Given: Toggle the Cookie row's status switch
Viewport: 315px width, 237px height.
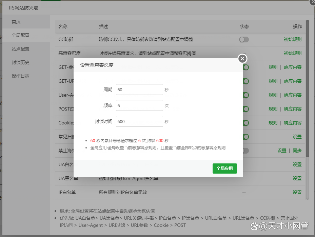Looking at the screenshot, I should [245, 123].
